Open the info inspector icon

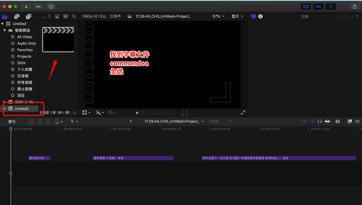tap(260, 16)
